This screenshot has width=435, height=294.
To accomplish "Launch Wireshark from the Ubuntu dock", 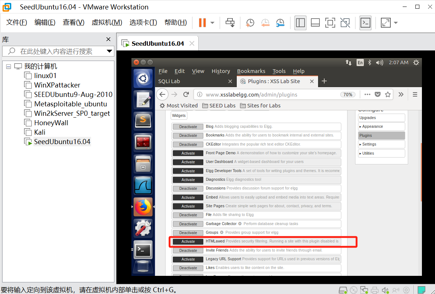I will tap(143, 185).
